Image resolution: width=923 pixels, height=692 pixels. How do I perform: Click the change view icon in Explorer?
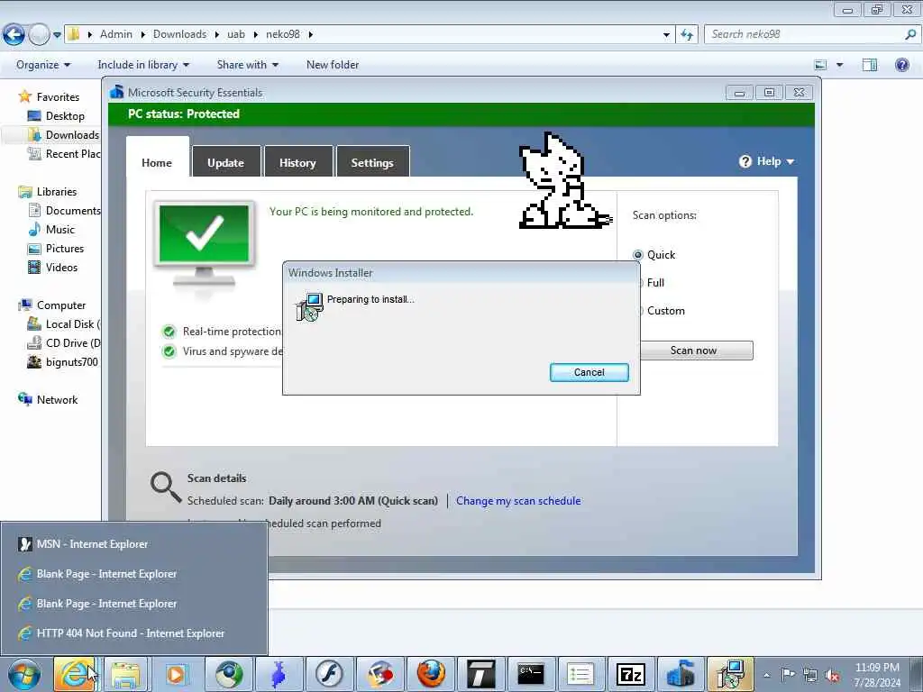click(820, 65)
